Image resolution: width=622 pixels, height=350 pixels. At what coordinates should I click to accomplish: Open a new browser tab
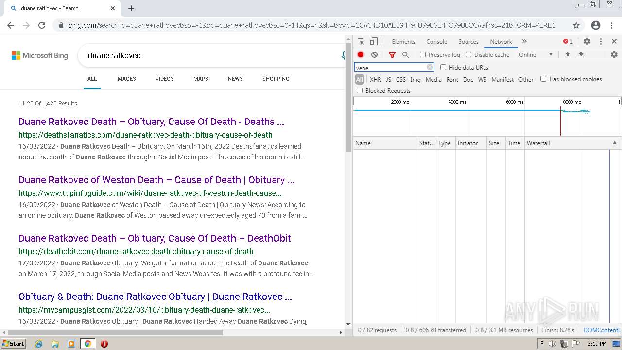pyautogui.click(x=131, y=8)
